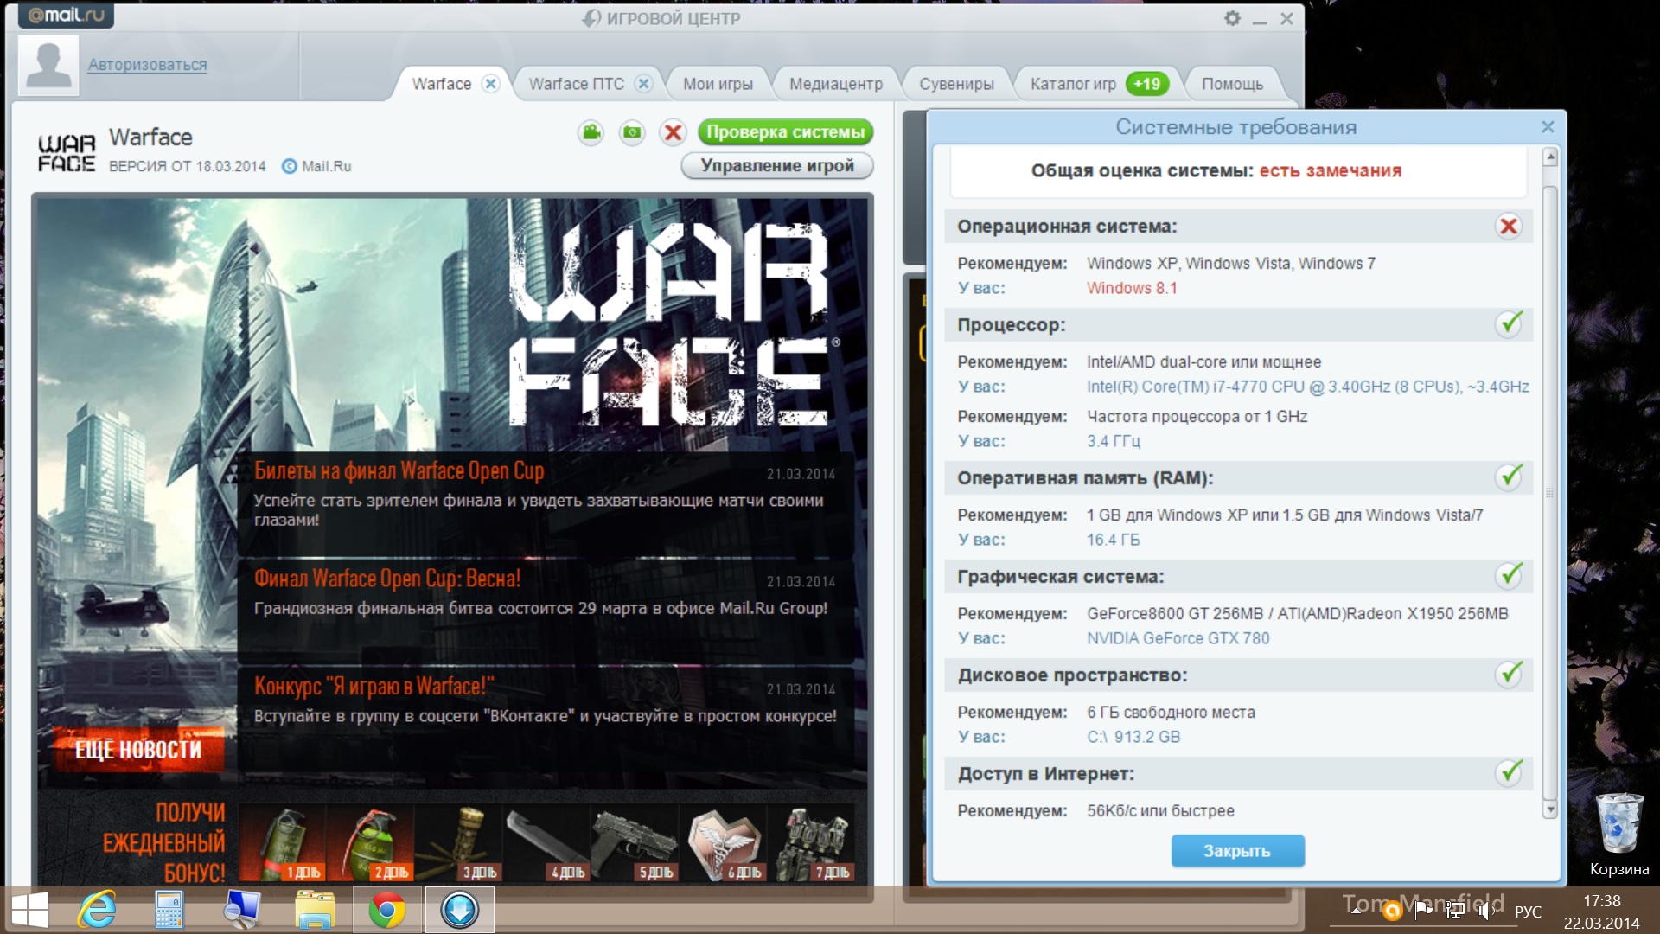Open the Медиацентр tab
This screenshot has width=1660, height=934.
coord(836,84)
